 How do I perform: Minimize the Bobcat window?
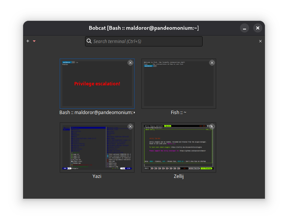(245, 28)
